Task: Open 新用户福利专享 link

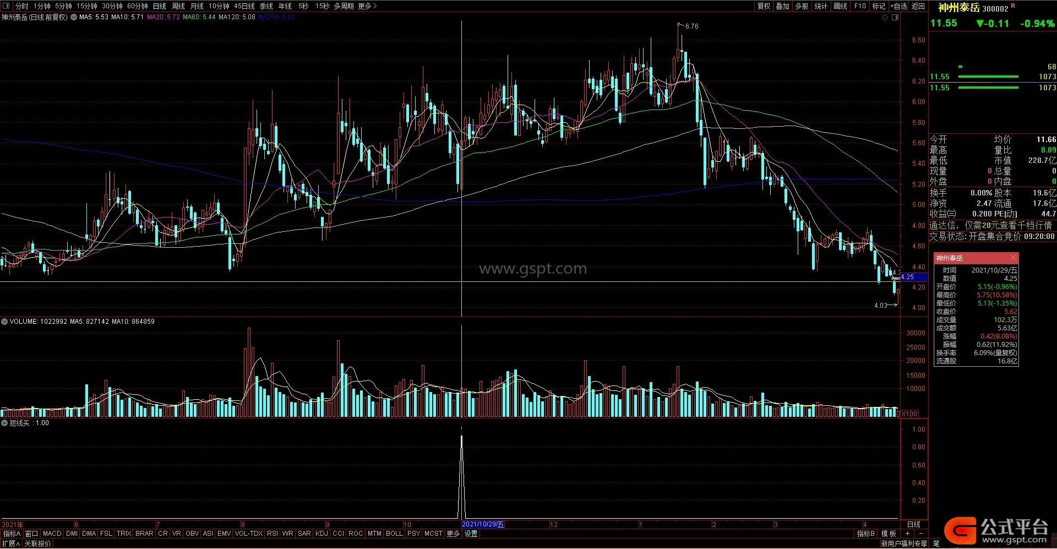Action: [x=903, y=543]
